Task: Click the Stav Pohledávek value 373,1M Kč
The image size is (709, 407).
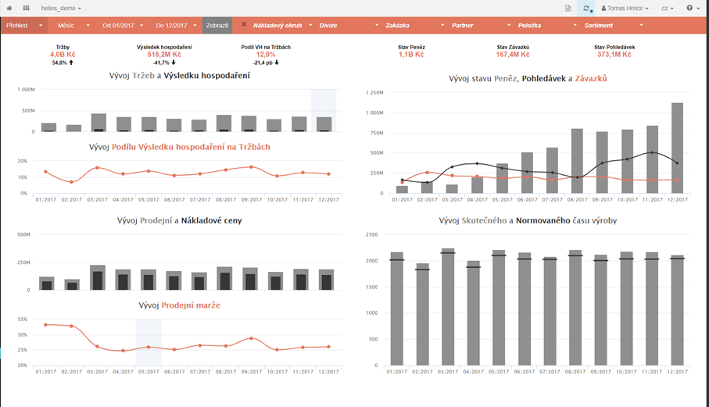Action: 614,55
